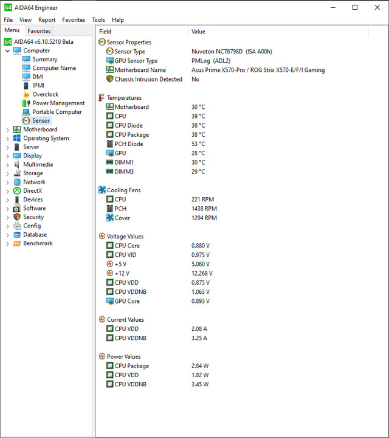Expand the Storage tree node

7,173
